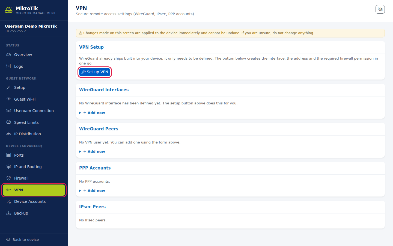Click the warning triangle icon in banner
The width and height of the screenshot is (393, 246).
pyautogui.click(x=81, y=33)
